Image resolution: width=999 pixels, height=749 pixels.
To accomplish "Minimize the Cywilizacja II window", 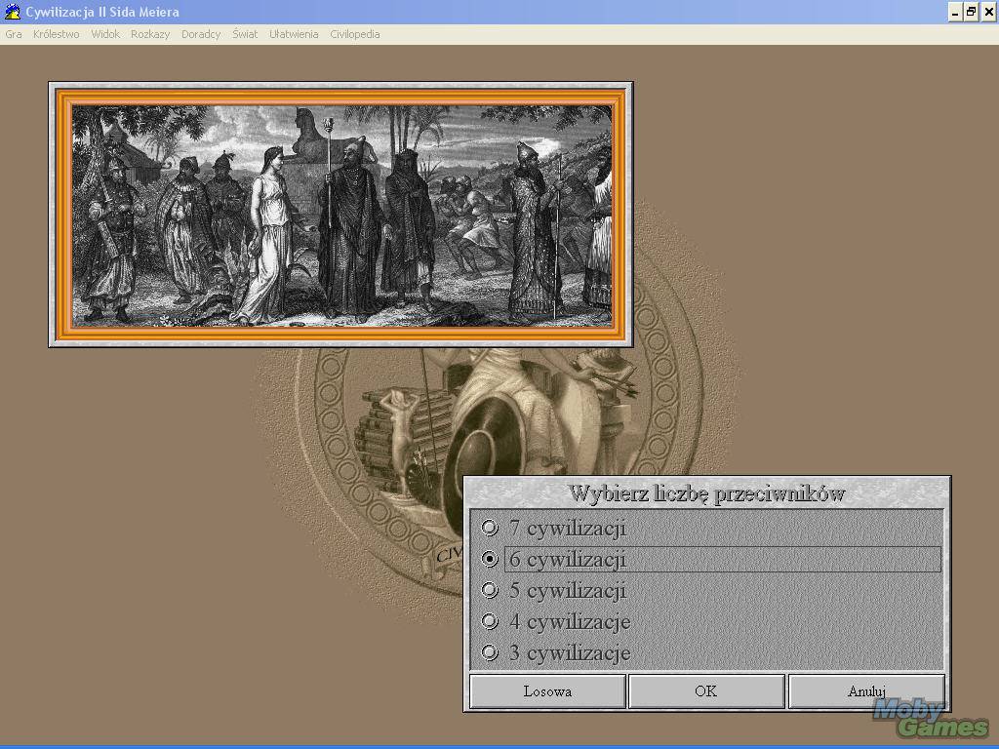I will pyautogui.click(x=955, y=12).
